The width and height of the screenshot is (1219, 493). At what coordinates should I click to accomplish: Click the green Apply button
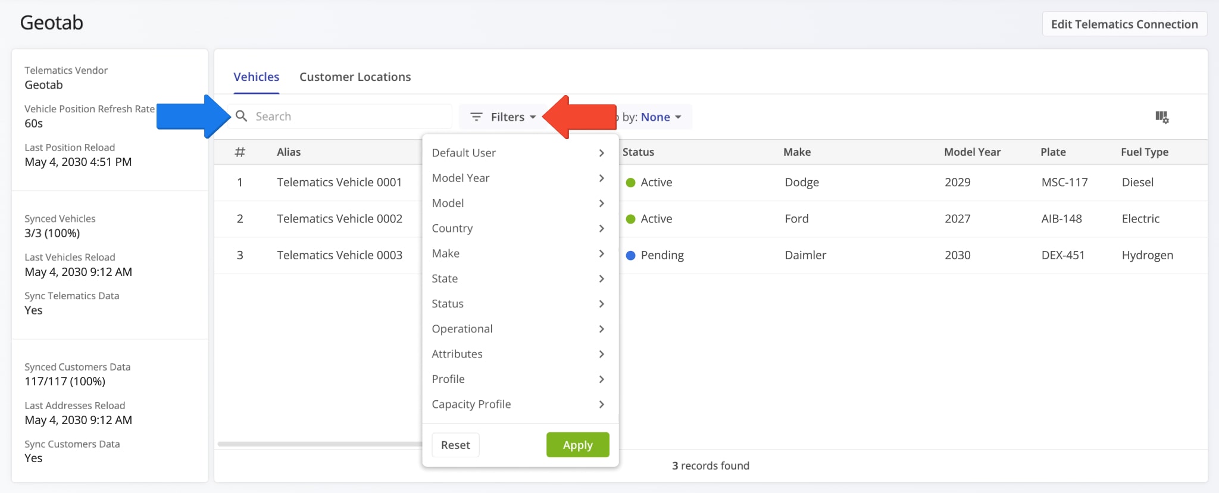pos(577,445)
